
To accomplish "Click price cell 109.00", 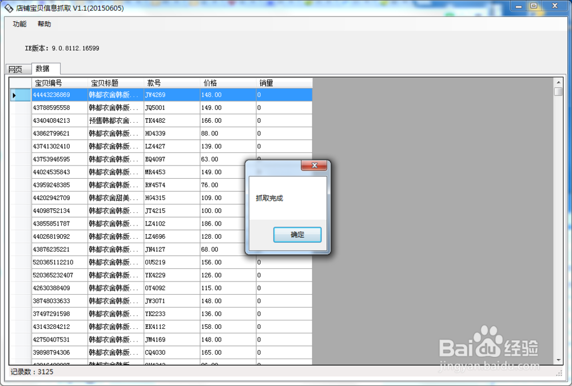I will pyautogui.click(x=223, y=198).
